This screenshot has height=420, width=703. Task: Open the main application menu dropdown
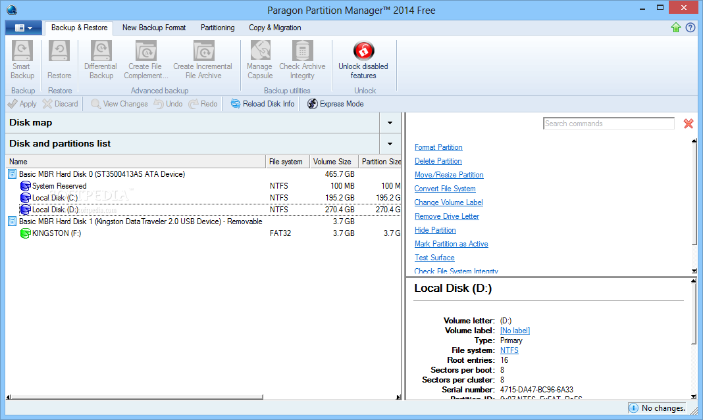[x=23, y=28]
